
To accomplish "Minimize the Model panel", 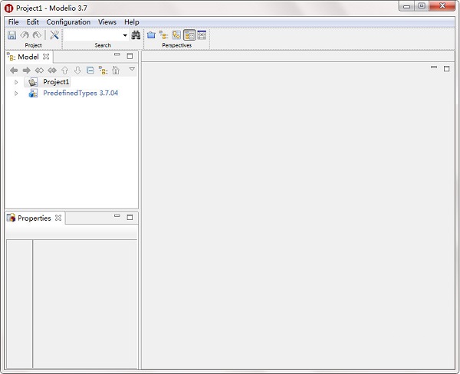I will tap(117, 55).
